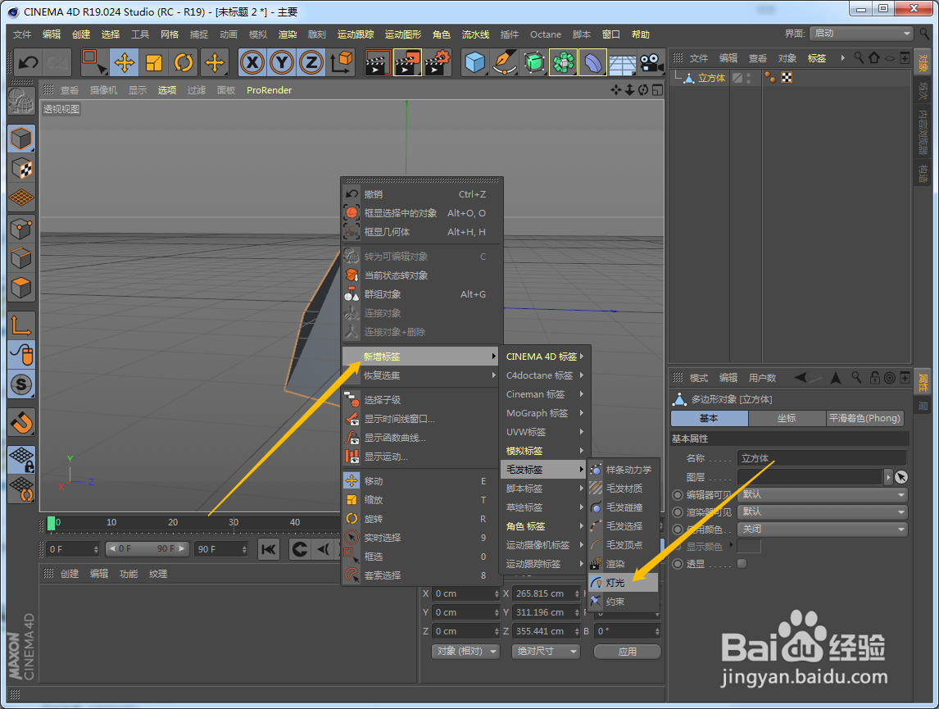939x709 pixels.
Task: Open the Spline Pen tool icon
Action: click(x=505, y=62)
